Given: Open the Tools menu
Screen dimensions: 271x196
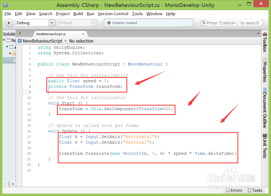Looking at the screenshot, I should [x=137, y=14].
